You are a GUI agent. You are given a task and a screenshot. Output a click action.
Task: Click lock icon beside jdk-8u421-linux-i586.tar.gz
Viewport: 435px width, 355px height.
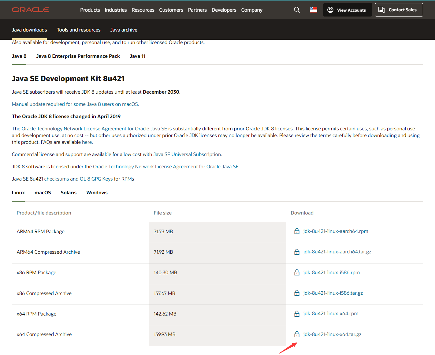pyautogui.click(x=297, y=293)
